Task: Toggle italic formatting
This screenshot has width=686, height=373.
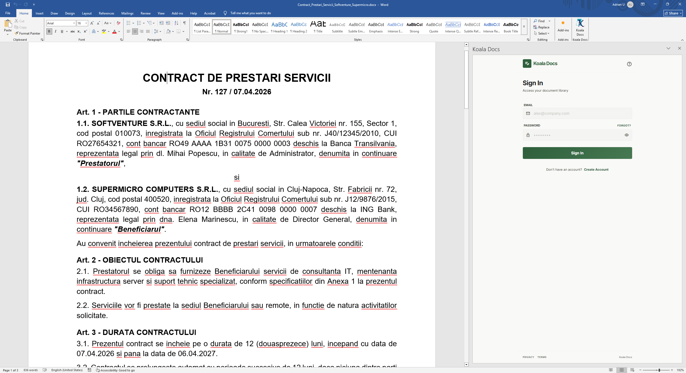Action: point(55,31)
